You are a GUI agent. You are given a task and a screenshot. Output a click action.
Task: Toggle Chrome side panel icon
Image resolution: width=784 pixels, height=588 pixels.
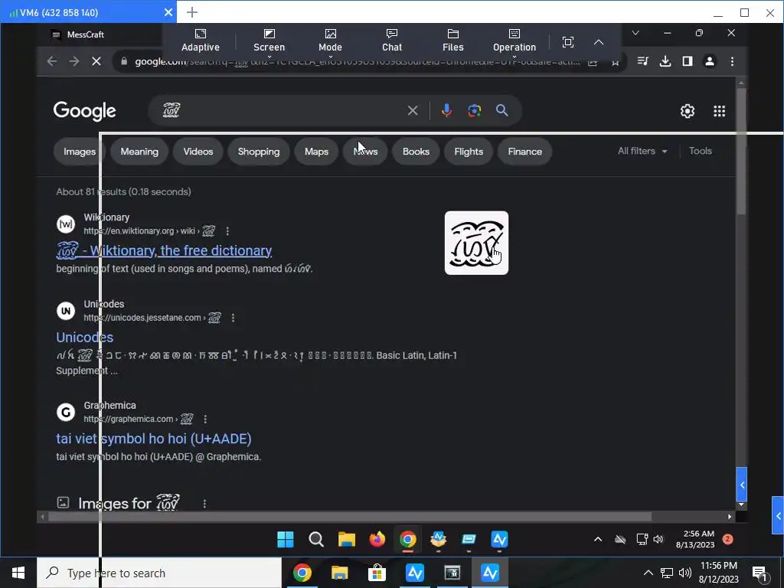coord(688,61)
